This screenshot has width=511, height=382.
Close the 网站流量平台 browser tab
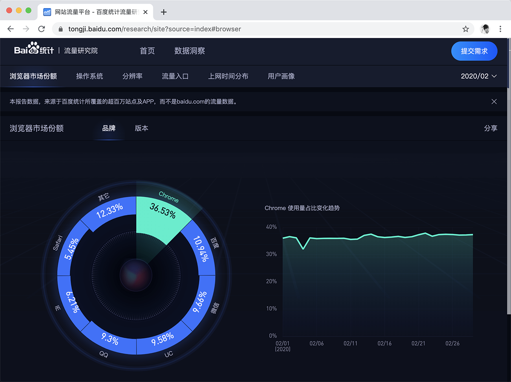146,12
